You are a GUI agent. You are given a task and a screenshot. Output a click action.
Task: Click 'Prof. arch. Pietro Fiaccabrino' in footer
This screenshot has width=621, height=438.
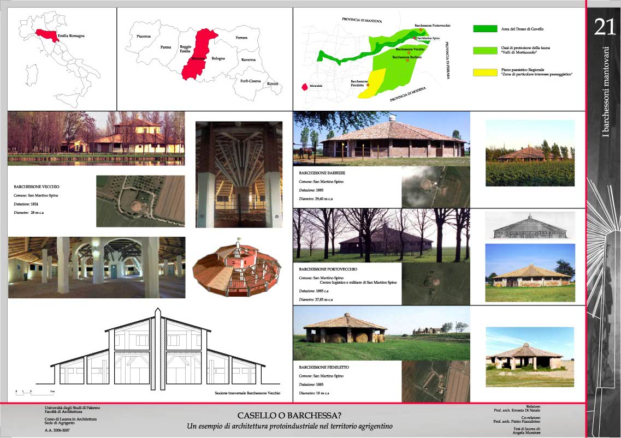pyautogui.click(x=517, y=422)
